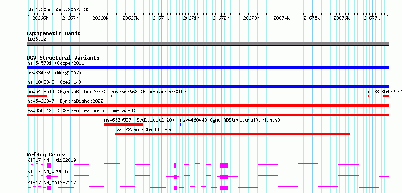The width and height of the screenshot is (402, 193).
Task: Select the long red bar under nsv522796
Action: (232, 134)
